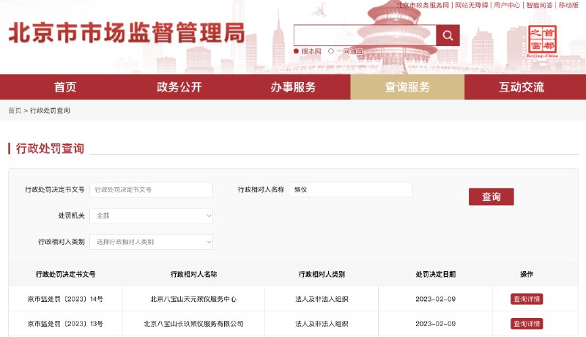586x337 pixels.
Task: Click the magnifier search icon button
Action: point(448,35)
